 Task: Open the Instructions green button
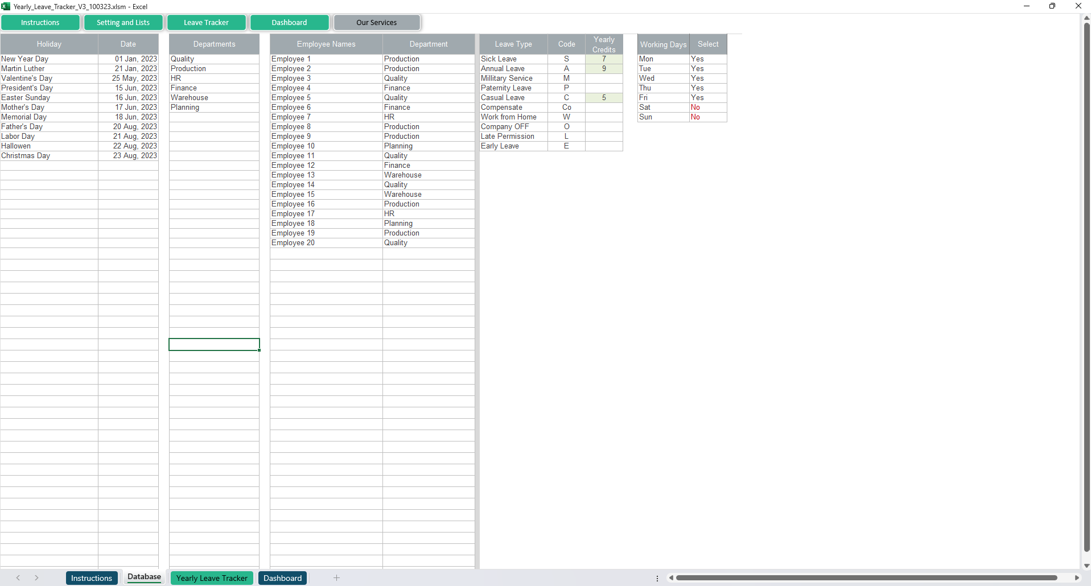pyautogui.click(x=40, y=23)
